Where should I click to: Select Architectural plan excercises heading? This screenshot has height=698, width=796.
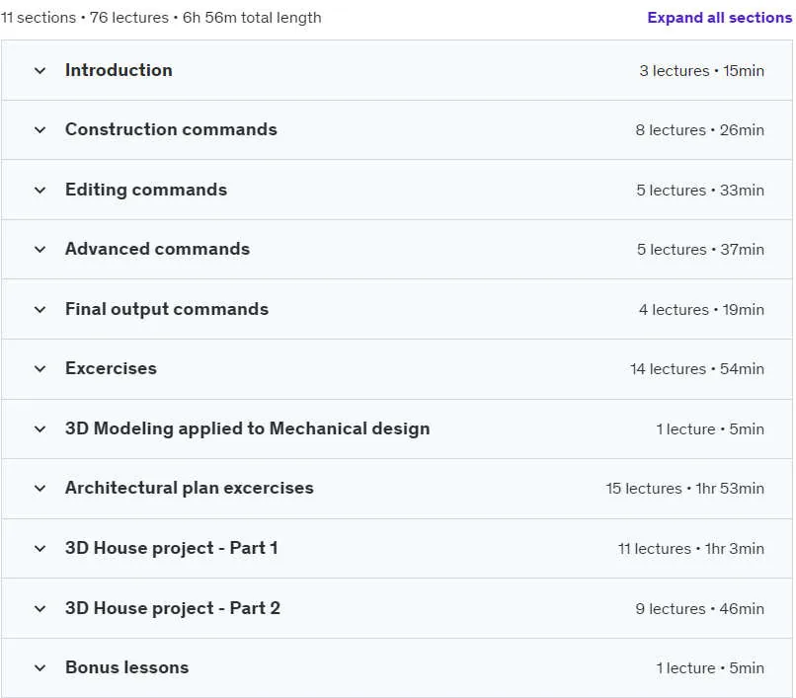[190, 488]
